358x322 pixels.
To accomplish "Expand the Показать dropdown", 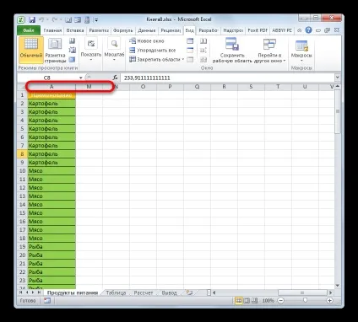I will pos(90,50).
